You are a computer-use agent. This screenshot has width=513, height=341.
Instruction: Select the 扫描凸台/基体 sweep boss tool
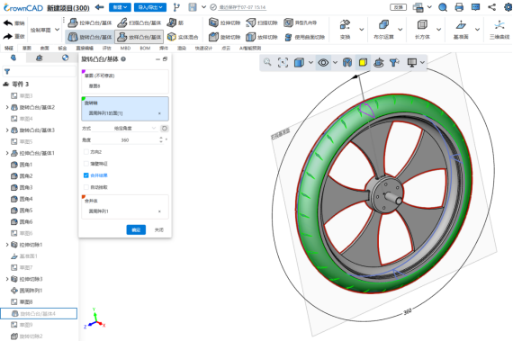(x=139, y=22)
